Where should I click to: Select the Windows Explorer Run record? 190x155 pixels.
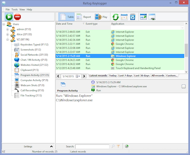[120, 56]
